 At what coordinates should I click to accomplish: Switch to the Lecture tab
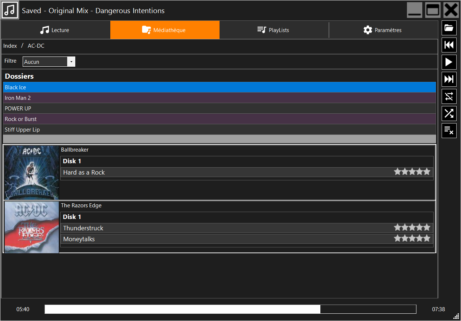point(56,30)
